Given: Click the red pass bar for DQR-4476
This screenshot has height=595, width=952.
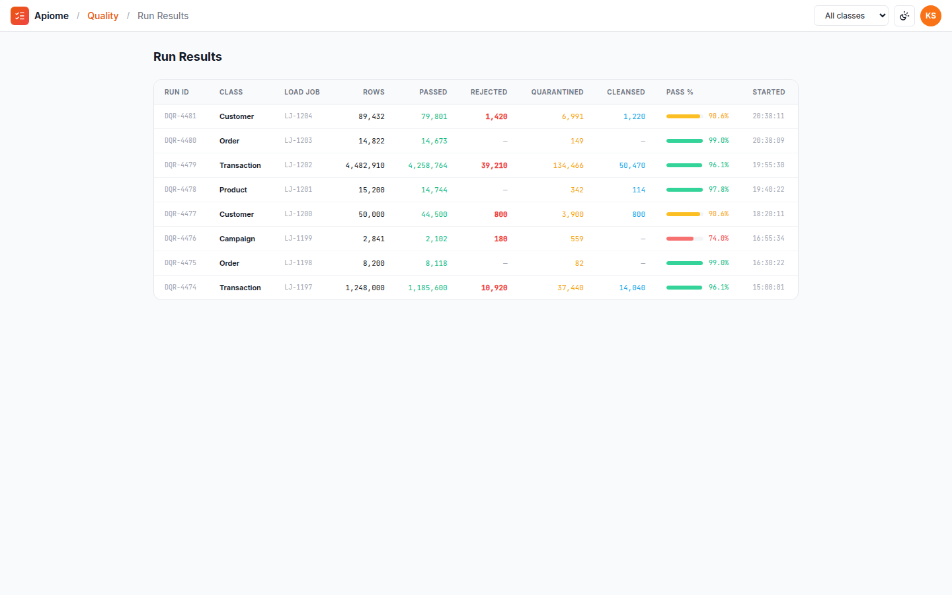Looking at the screenshot, I should (685, 239).
